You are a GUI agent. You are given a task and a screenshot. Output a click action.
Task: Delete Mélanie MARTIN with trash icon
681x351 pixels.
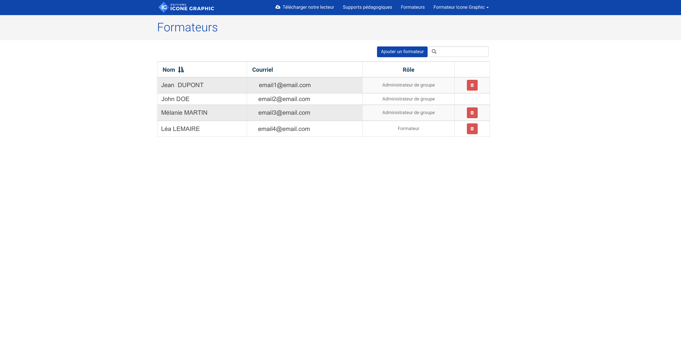tap(472, 113)
